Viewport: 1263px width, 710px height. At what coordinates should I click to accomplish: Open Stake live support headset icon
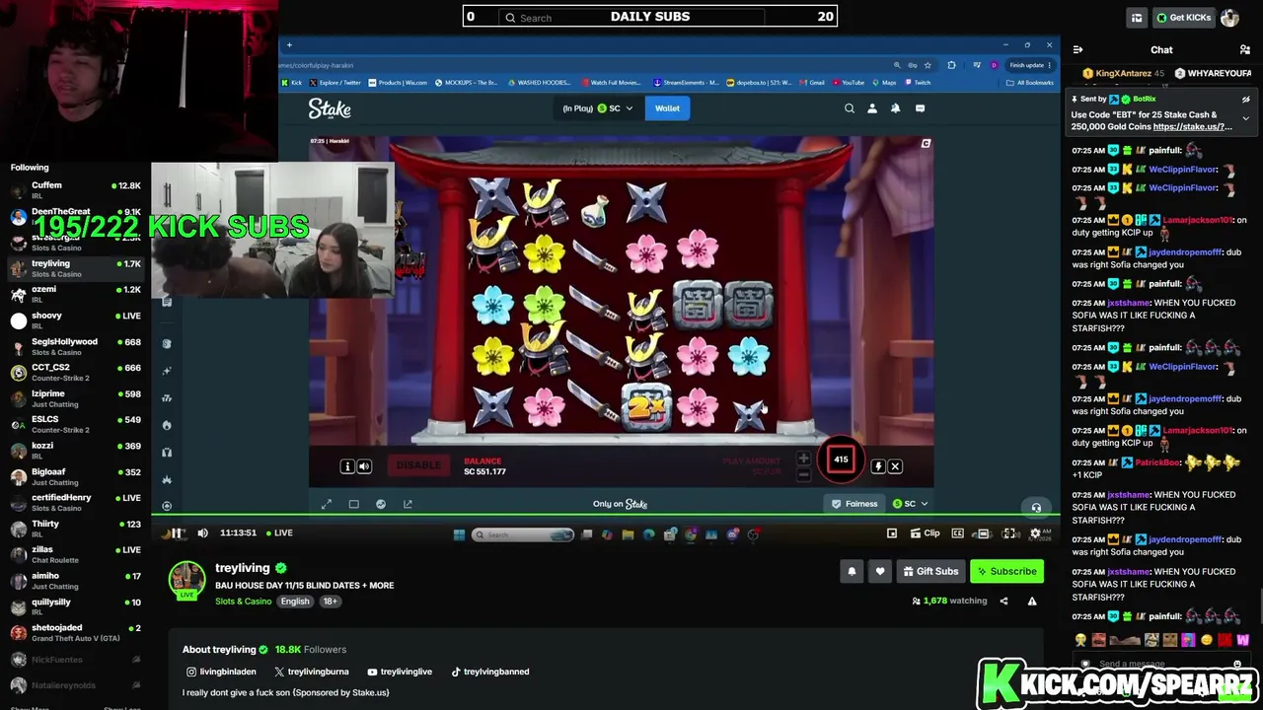tap(1036, 508)
